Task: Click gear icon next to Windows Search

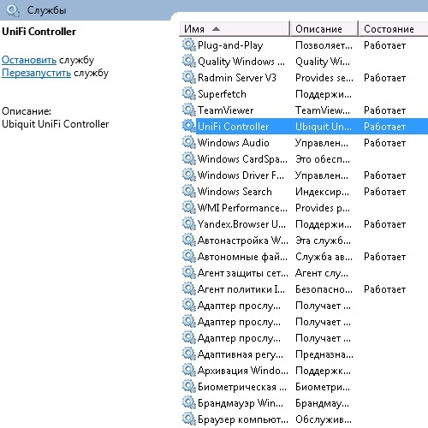Action: click(188, 192)
